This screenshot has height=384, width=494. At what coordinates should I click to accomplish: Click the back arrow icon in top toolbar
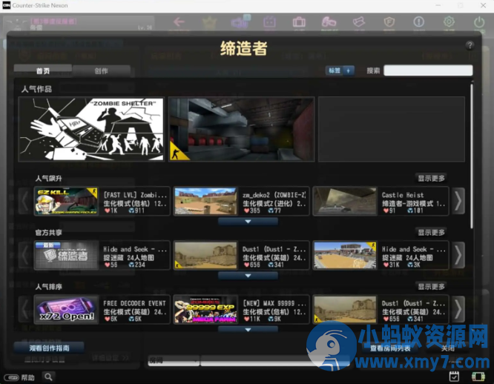coord(179,21)
